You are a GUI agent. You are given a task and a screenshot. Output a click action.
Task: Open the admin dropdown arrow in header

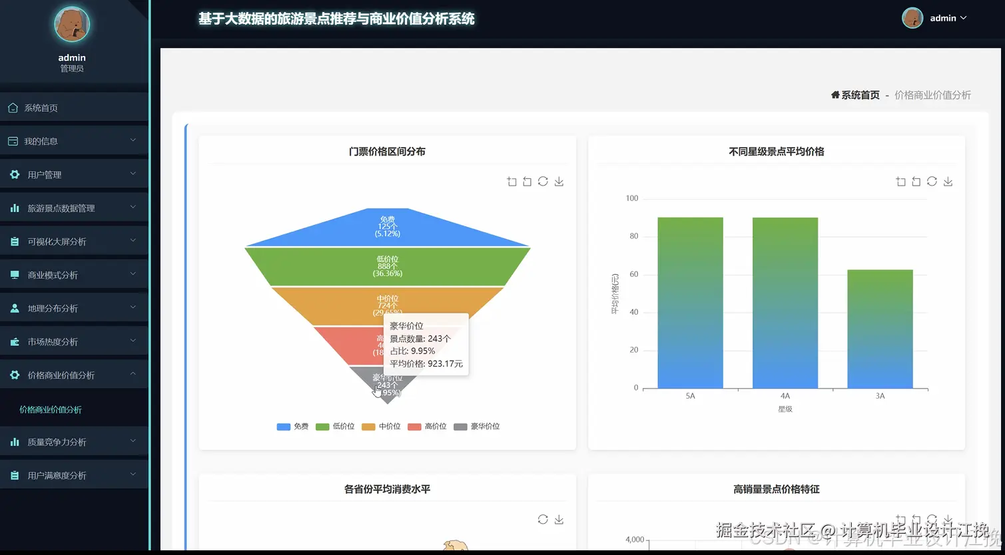tap(963, 18)
